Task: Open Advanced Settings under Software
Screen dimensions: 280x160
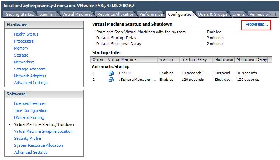Action: (31, 152)
